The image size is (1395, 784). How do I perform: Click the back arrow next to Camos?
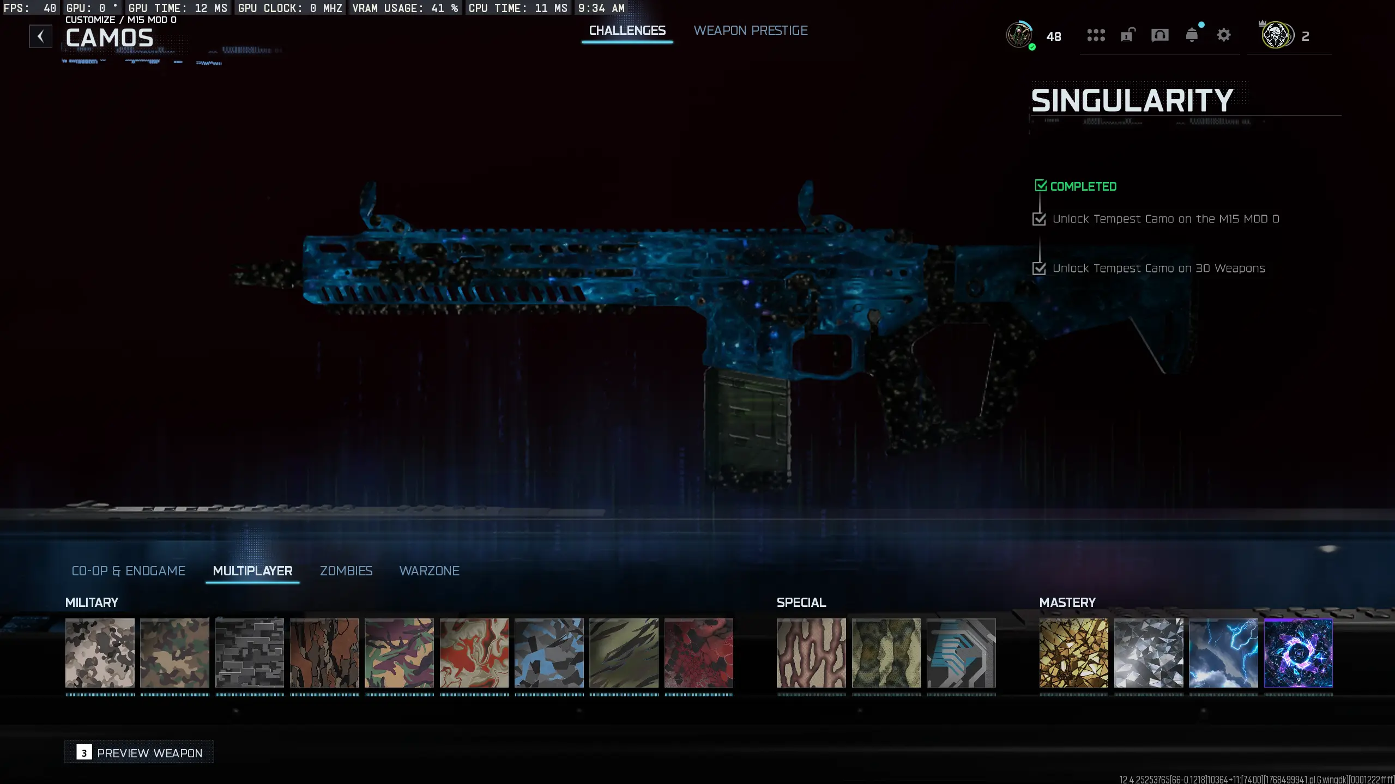(40, 36)
